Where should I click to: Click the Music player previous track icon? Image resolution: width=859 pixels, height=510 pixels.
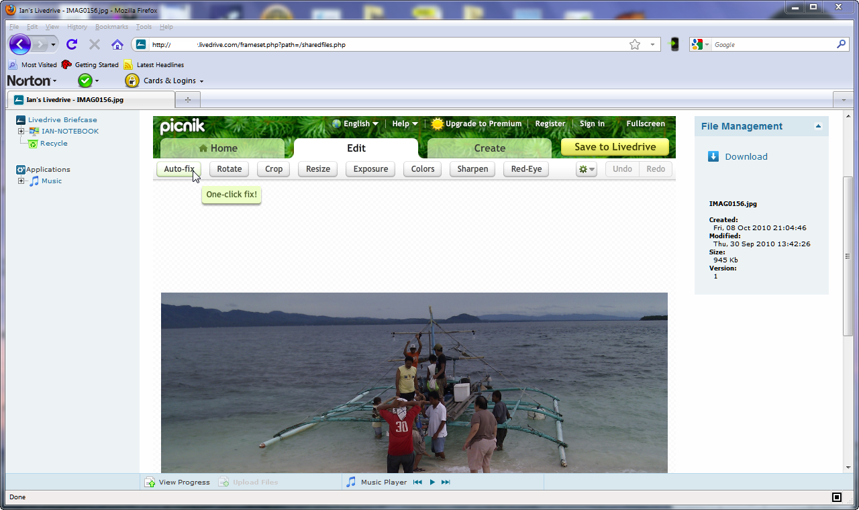[417, 482]
